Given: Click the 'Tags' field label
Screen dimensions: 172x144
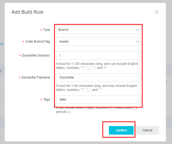Looking at the screenshot, I should tap(46, 99).
